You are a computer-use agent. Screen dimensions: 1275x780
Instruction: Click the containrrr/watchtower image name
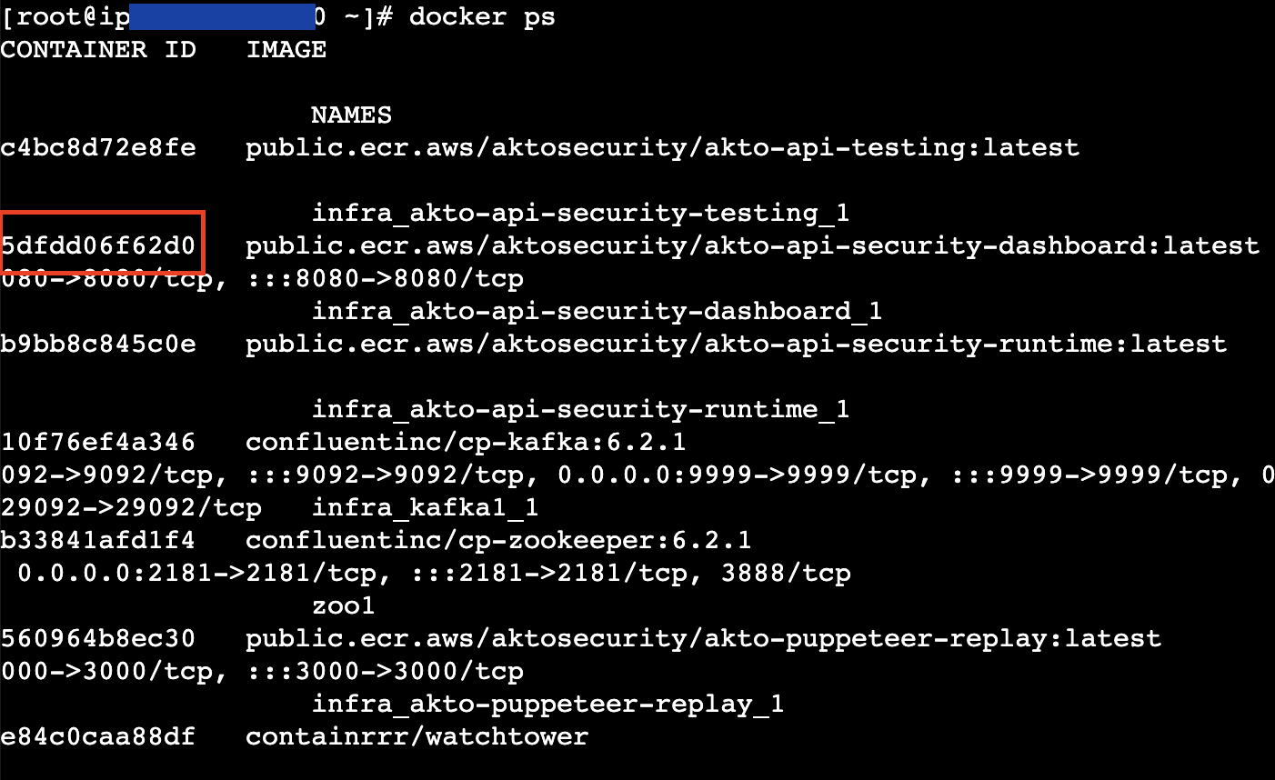417,737
